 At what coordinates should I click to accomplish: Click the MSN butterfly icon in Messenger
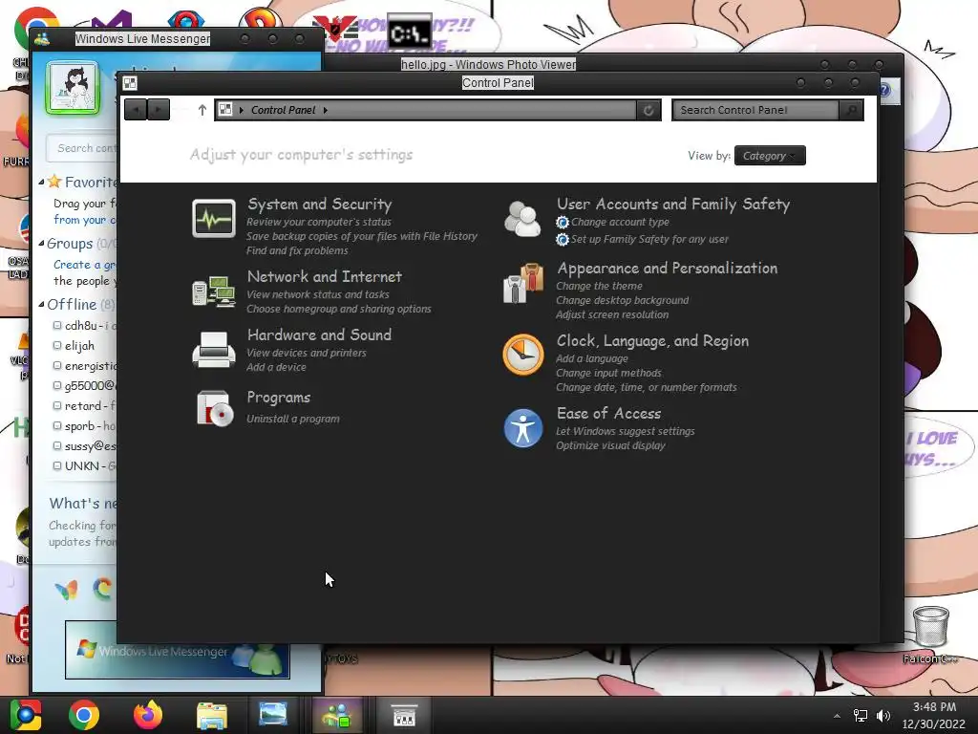pos(66,589)
